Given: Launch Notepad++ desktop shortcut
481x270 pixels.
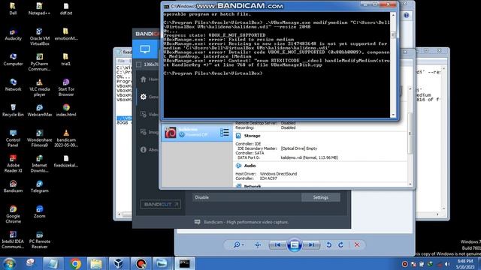Looking at the screenshot, I should [x=39, y=8].
